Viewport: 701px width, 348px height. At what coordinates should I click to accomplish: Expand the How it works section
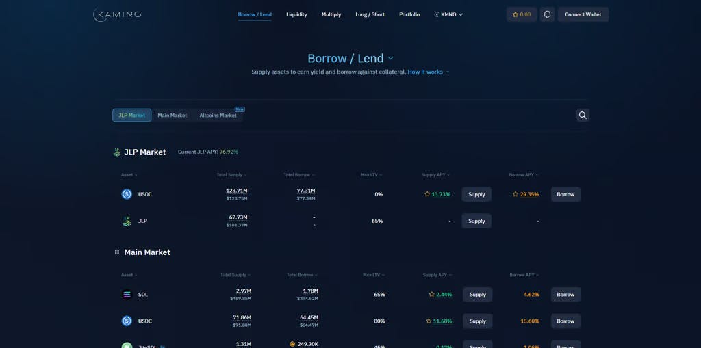tap(429, 72)
